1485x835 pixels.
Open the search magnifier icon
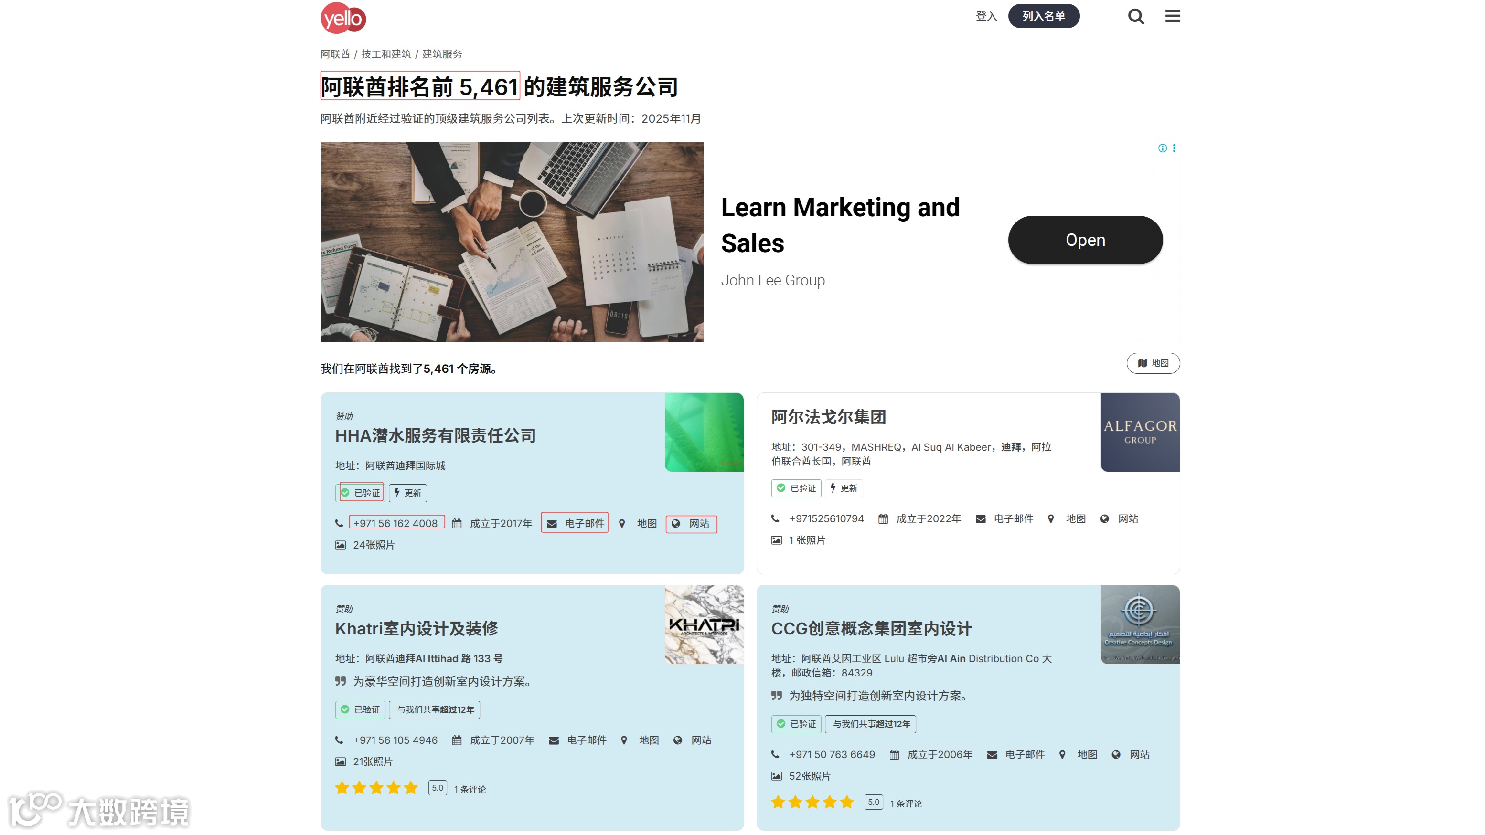(1136, 16)
